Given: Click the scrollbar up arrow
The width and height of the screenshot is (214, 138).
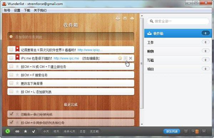Looking at the screenshot, I should click(142, 16).
